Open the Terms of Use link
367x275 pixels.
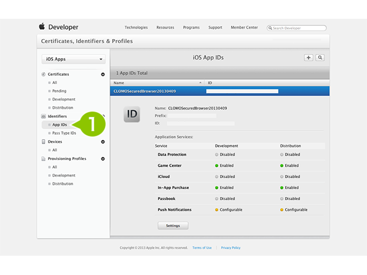pos(202,248)
